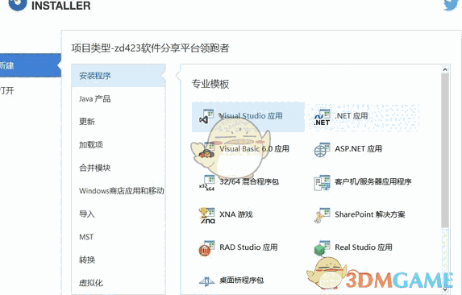Image resolution: width=462 pixels, height=295 pixels.
Task: Click the template list scroll up arrow
Action: tap(445, 70)
